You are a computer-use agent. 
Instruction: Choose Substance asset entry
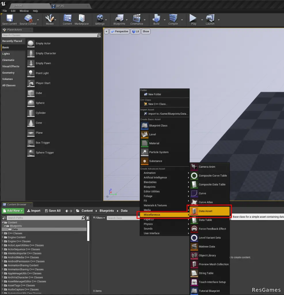coord(164,161)
